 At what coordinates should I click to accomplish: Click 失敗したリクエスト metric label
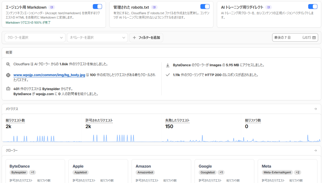[x=177, y=120]
